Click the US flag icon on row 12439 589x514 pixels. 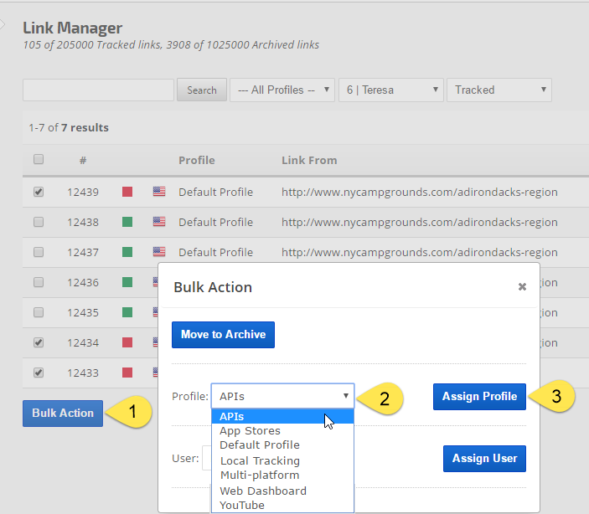pyautogui.click(x=159, y=192)
